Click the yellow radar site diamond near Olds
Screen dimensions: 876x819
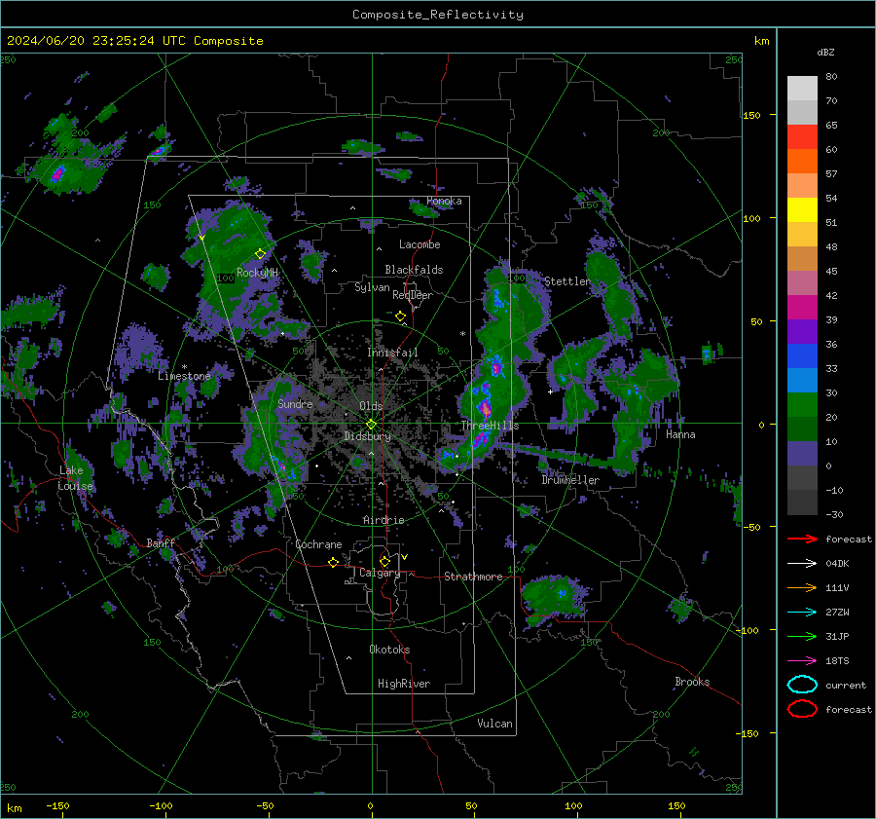pos(371,425)
